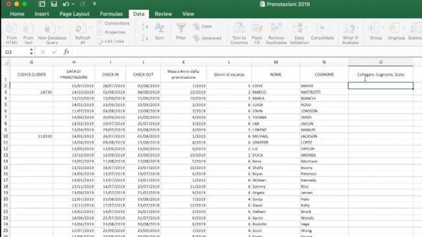Open the Consolidate tool
Image resolution: width=422 pixels, height=237 pixels.
322,32
